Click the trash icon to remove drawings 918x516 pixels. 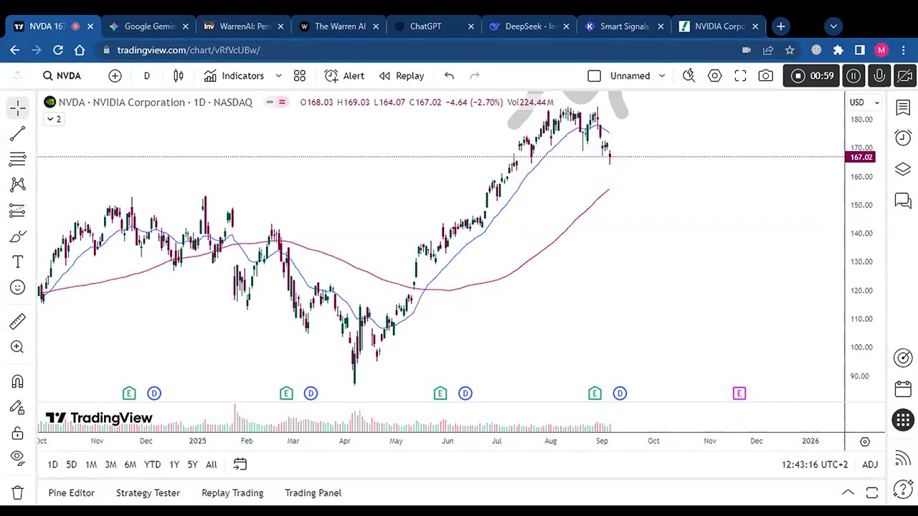click(18, 493)
